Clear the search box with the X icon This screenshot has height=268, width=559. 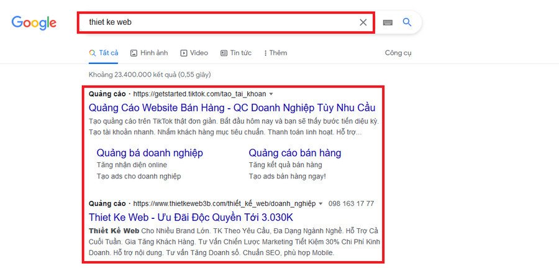click(x=363, y=22)
